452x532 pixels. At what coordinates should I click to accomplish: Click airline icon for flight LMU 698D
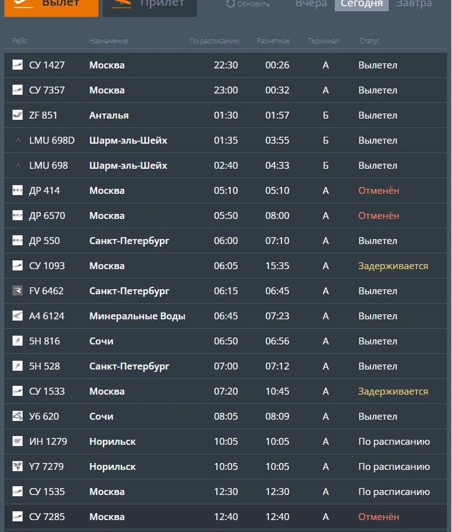pyautogui.click(x=18, y=140)
